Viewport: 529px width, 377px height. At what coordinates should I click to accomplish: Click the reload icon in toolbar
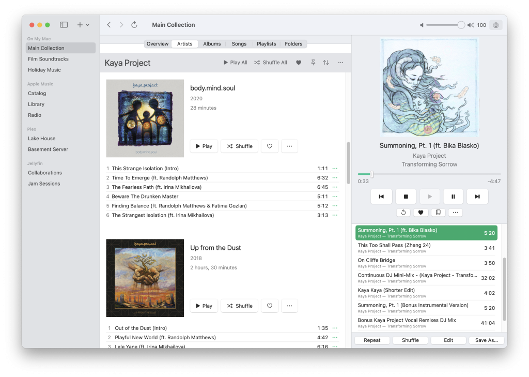pos(134,25)
